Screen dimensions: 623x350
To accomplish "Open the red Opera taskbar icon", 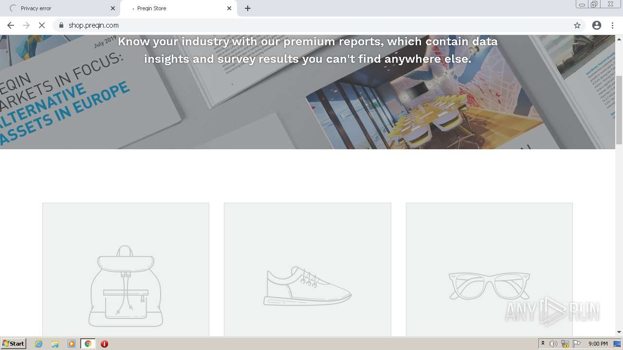I will coord(104,344).
